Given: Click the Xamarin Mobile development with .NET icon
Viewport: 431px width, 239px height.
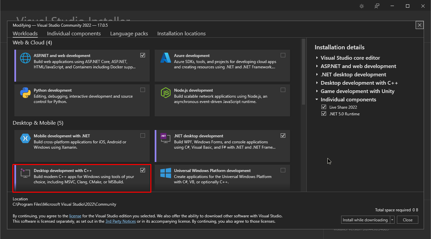Looking at the screenshot, I should point(25,138).
